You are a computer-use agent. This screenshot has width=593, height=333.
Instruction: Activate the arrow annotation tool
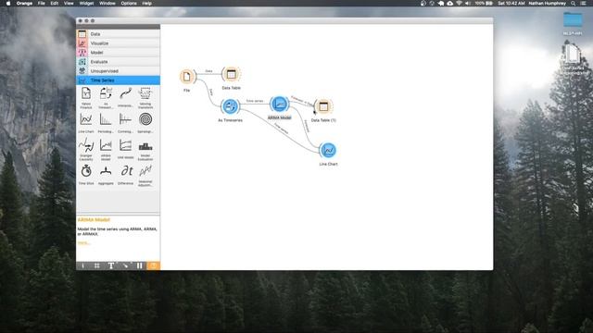click(126, 265)
